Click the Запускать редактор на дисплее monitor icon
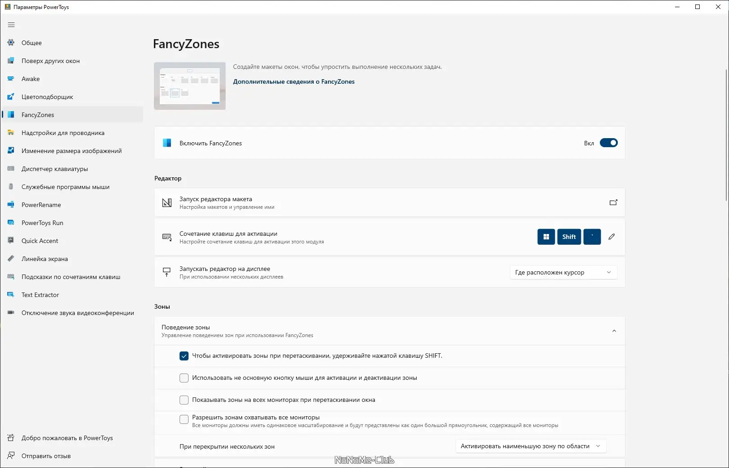729x468 pixels. pyautogui.click(x=167, y=272)
